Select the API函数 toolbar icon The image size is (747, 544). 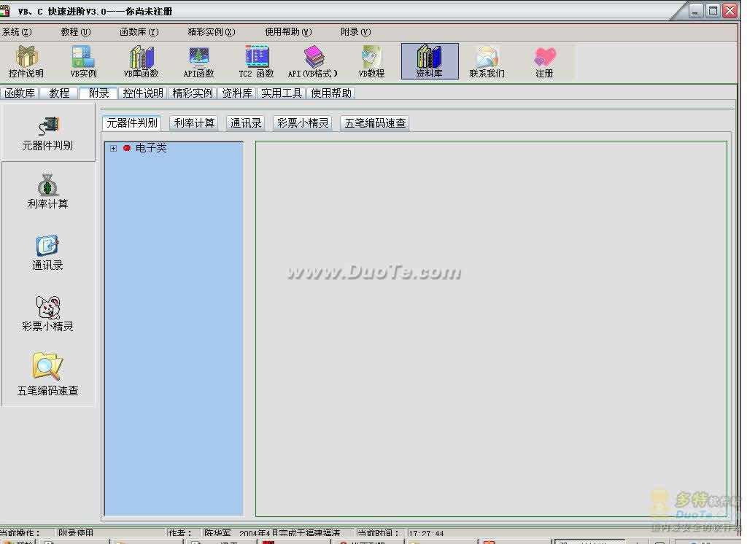coord(198,58)
